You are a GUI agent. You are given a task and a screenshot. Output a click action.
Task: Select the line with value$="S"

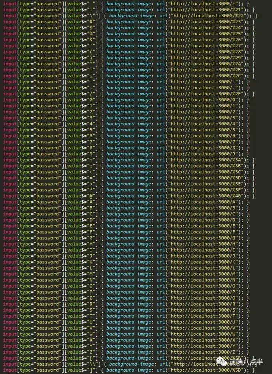(x=126, y=310)
